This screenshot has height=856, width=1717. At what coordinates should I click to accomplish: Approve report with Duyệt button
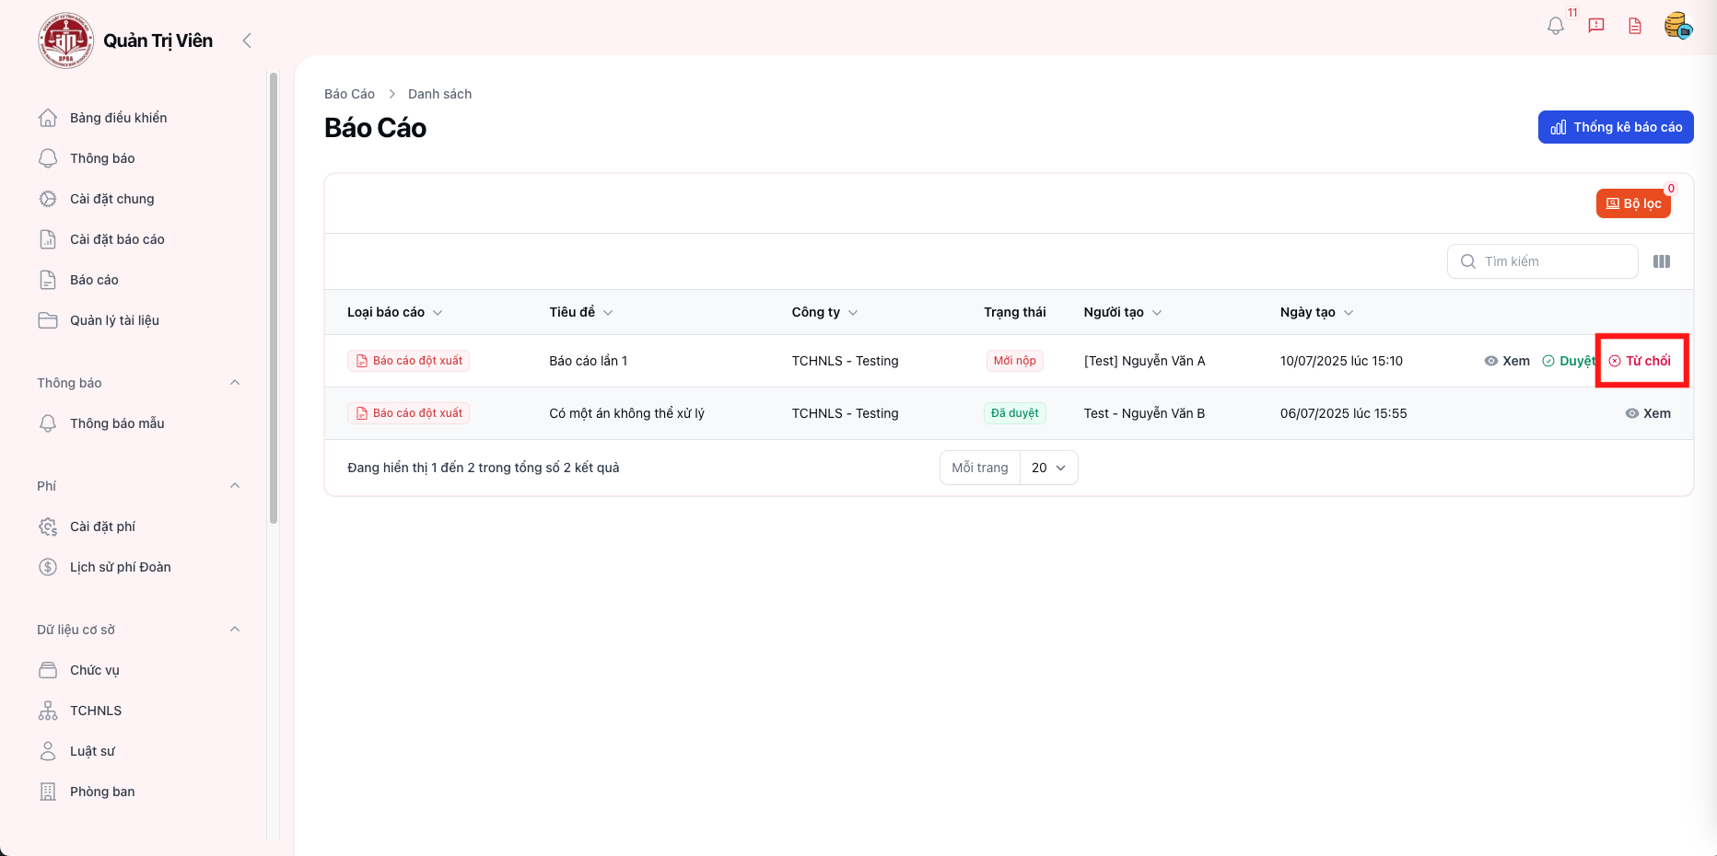coord(1569,361)
